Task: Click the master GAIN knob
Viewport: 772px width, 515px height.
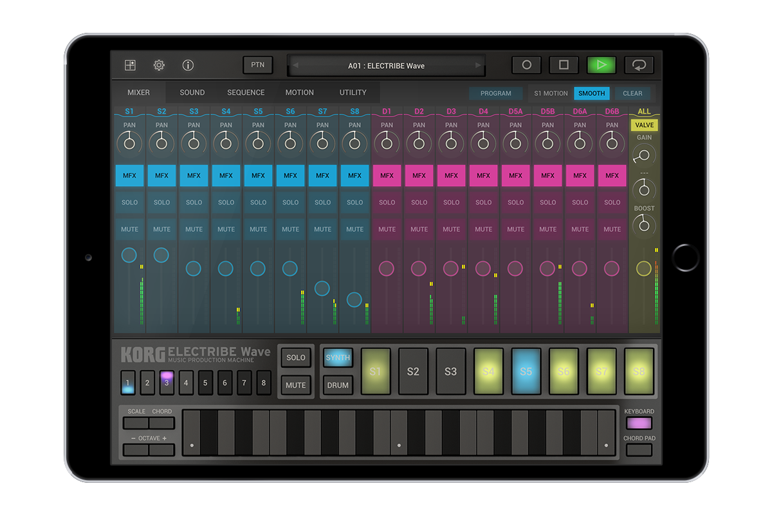Action: 644,154
